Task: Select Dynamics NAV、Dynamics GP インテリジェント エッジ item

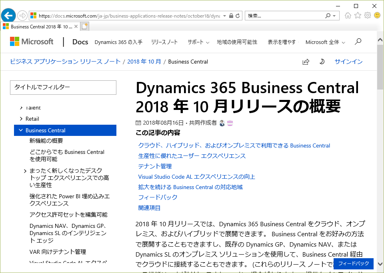Action: (x=68, y=233)
